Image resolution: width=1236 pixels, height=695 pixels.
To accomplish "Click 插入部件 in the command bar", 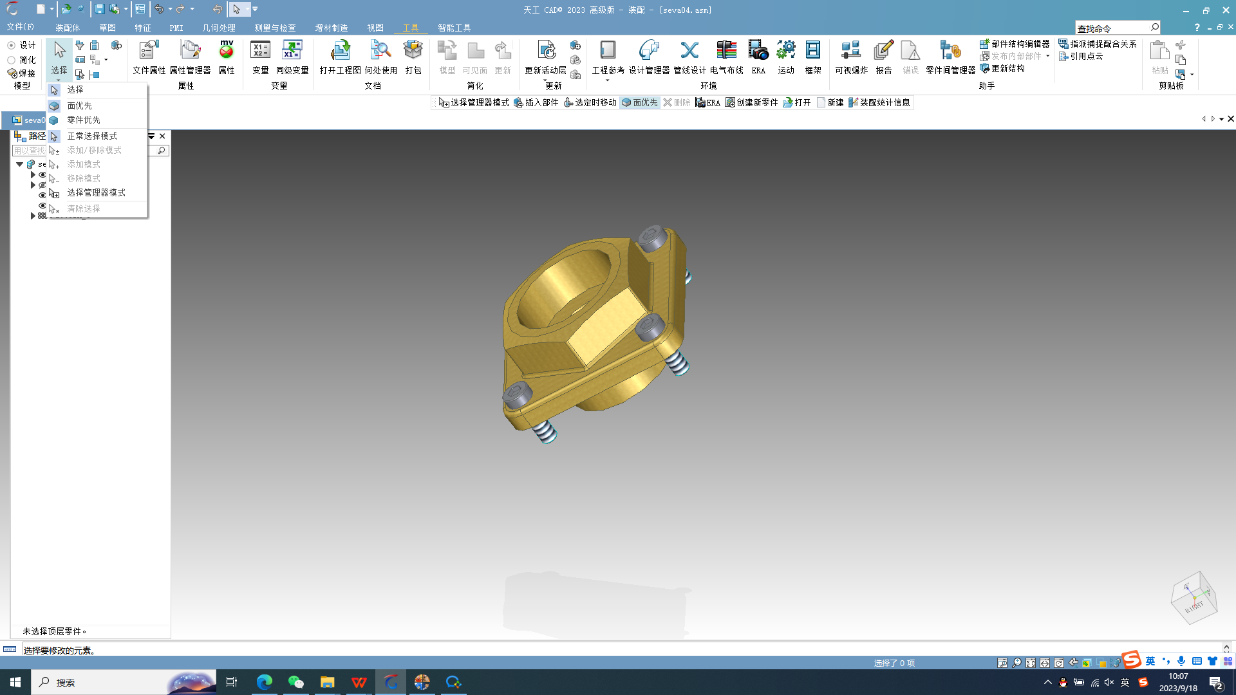I will [x=536, y=102].
